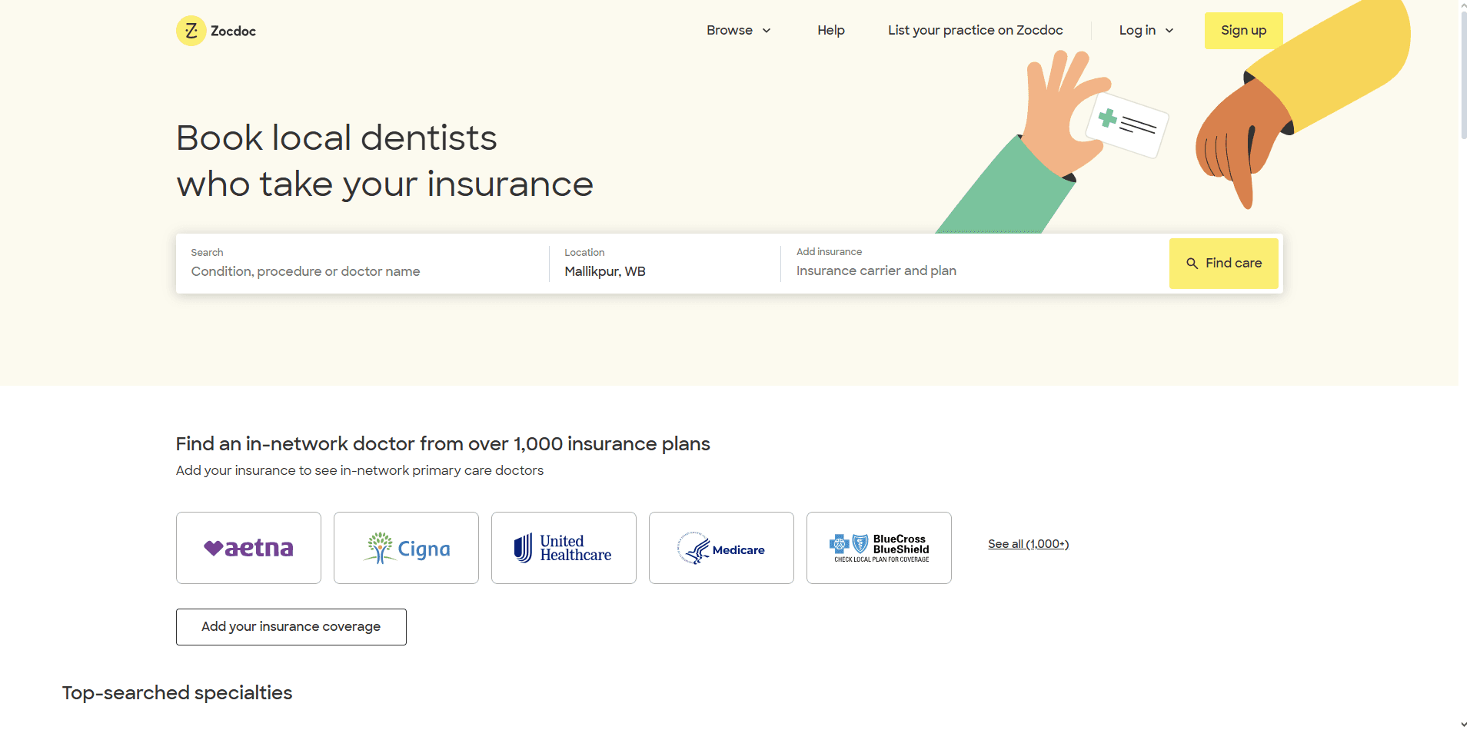The height and width of the screenshot is (730, 1470).
Task: Click the Find care button
Action: [1223, 264]
